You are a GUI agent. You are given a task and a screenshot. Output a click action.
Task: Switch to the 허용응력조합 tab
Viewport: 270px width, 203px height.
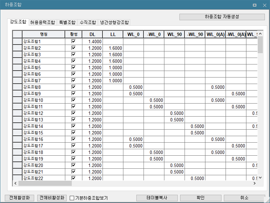[x=42, y=23]
